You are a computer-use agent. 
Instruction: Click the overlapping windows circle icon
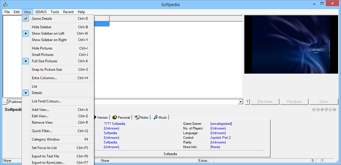(x=322, y=110)
